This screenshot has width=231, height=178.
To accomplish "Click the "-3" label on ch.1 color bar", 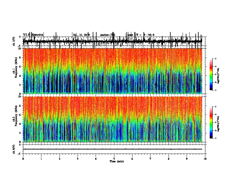I will tap(215, 58).
